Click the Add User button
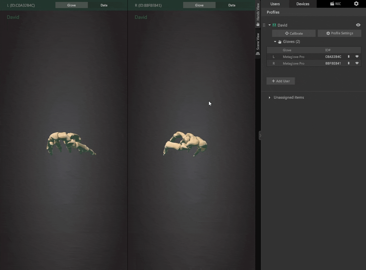The width and height of the screenshot is (366, 270). [x=281, y=81]
